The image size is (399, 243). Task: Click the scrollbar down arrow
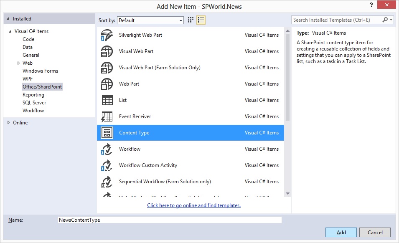(x=287, y=194)
